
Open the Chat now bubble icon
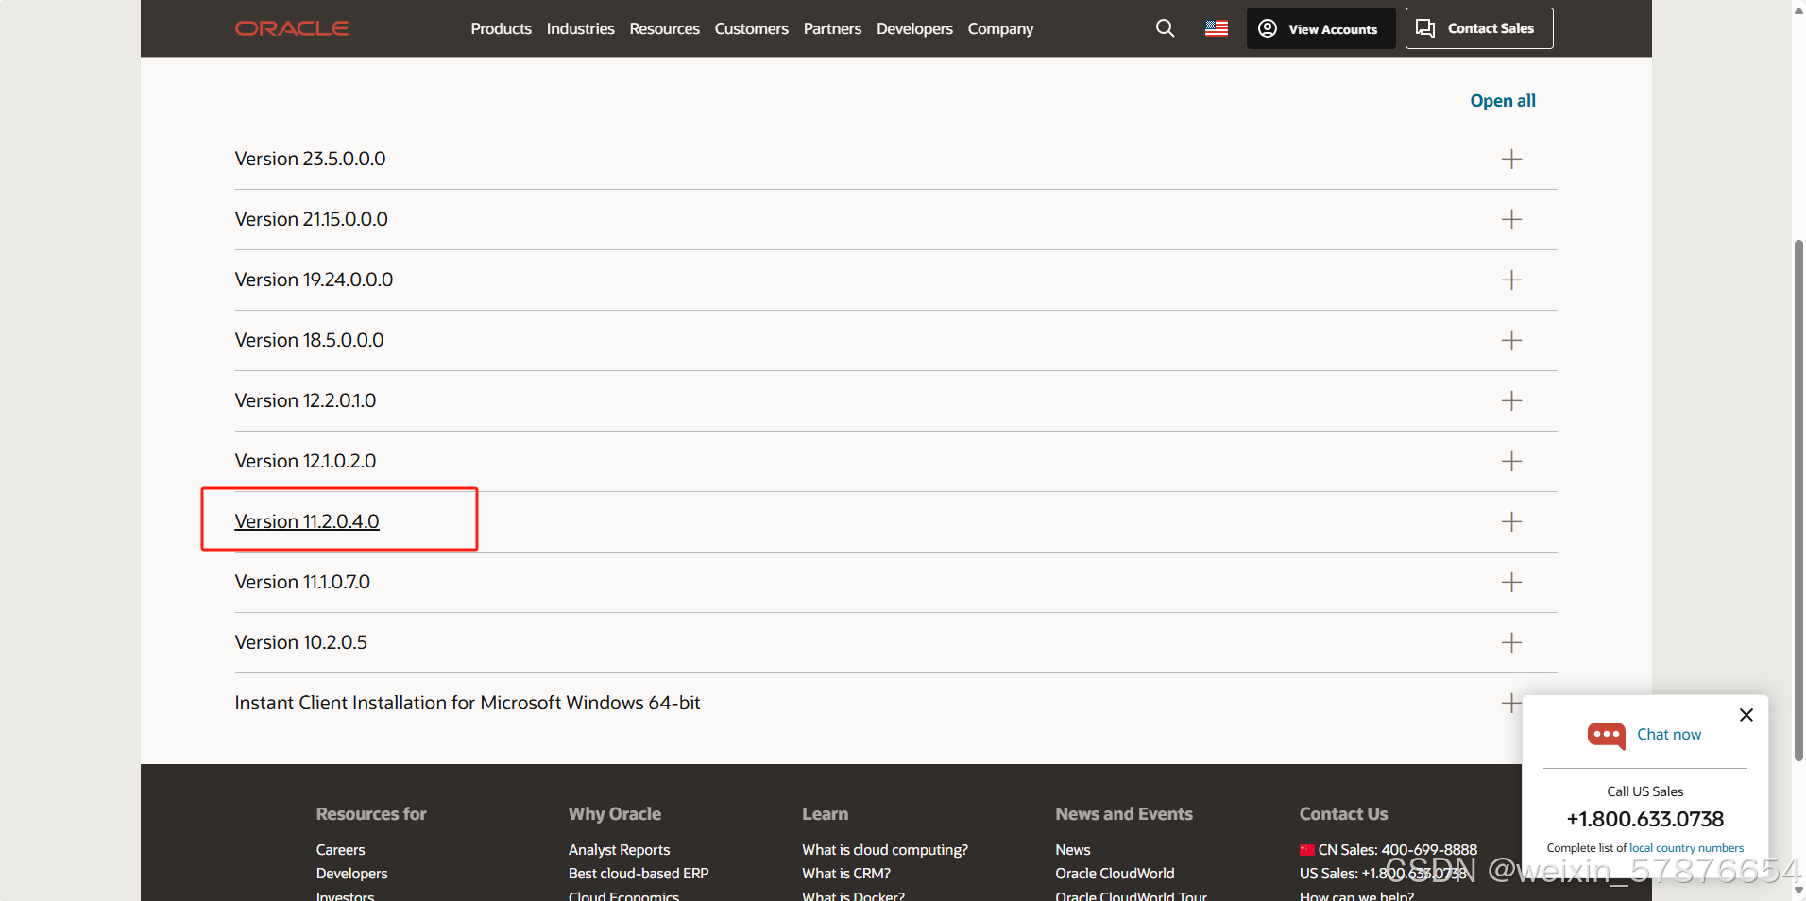1606,735
